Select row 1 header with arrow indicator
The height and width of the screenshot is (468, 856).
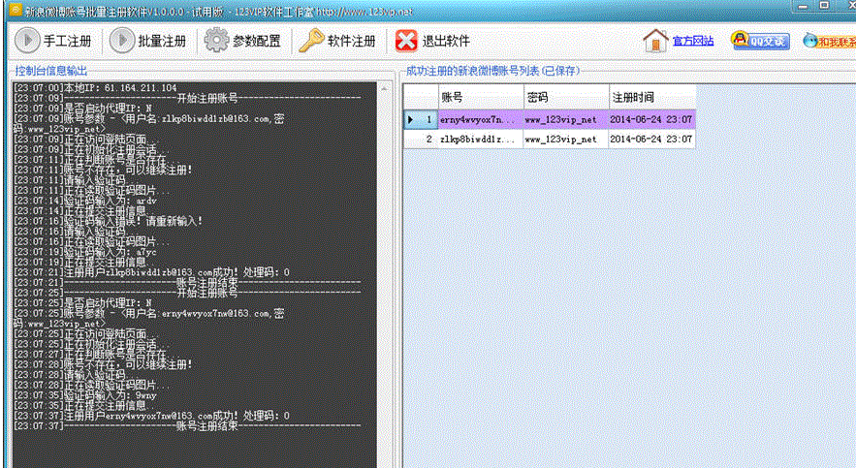[x=421, y=119]
